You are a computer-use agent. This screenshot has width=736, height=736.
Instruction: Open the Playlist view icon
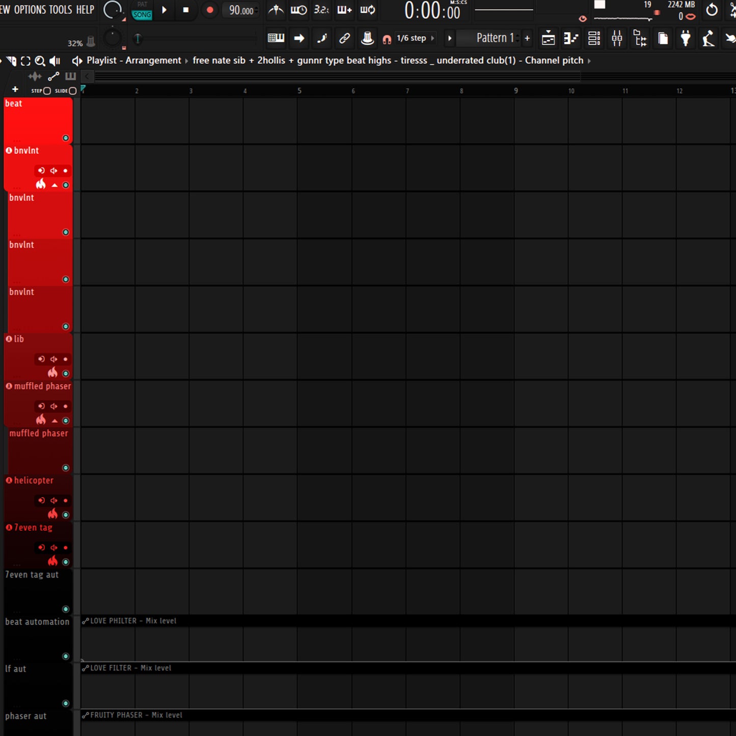point(548,38)
